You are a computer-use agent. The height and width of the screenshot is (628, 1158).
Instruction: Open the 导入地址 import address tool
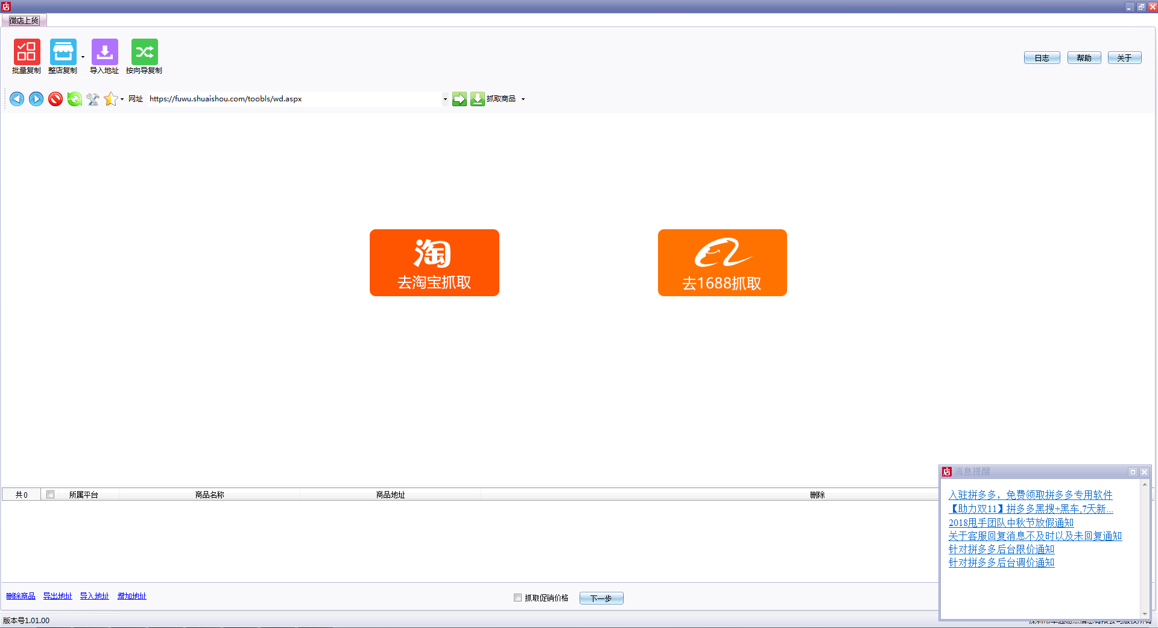pyautogui.click(x=104, y=57)
